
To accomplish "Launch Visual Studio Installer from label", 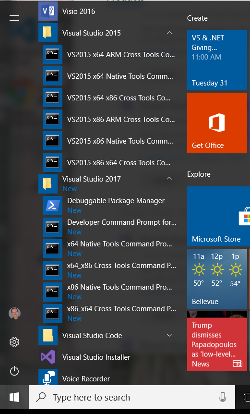I will pos(96,357).
